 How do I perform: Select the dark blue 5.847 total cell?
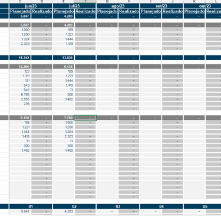point(20,17)
